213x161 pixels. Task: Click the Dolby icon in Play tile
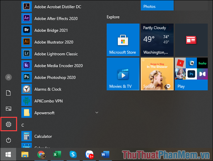click(202, 74)
